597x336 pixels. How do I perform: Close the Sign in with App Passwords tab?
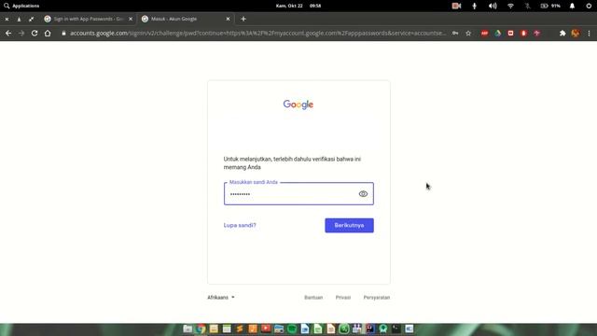pos(131,19)
